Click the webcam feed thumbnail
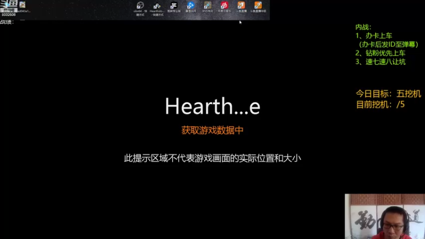The width and height of the screenshot is (425, 239). point(385,216)
